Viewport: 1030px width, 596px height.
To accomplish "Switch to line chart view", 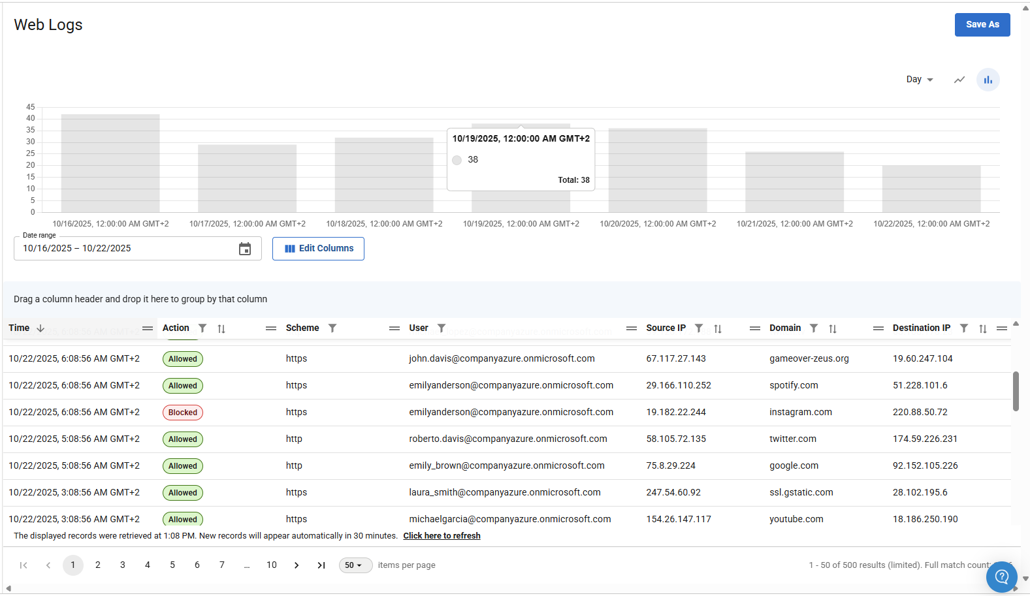I will tap(959, 80).
